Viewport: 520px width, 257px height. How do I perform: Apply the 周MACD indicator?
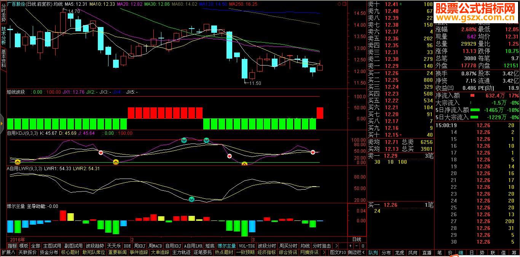[155, 246]
